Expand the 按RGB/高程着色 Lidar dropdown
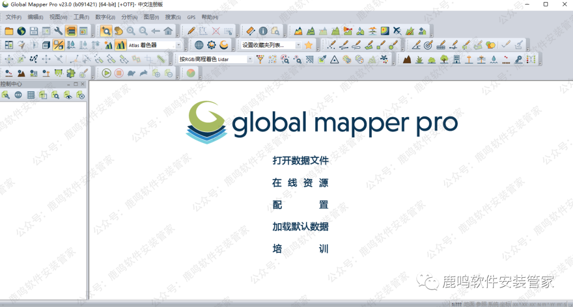Viewport: 573px width, 307px height. pos(250,59)
